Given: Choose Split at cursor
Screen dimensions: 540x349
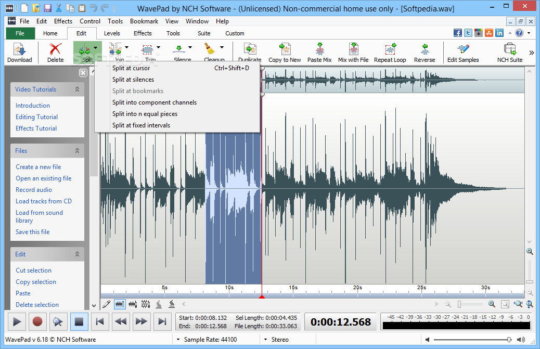Looking at the screenshot, I should coord(177,68).
